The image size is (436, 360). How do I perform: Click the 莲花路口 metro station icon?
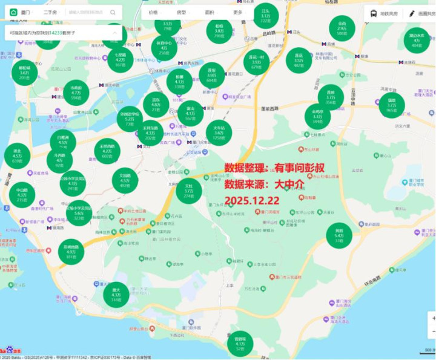pos(225,74)
